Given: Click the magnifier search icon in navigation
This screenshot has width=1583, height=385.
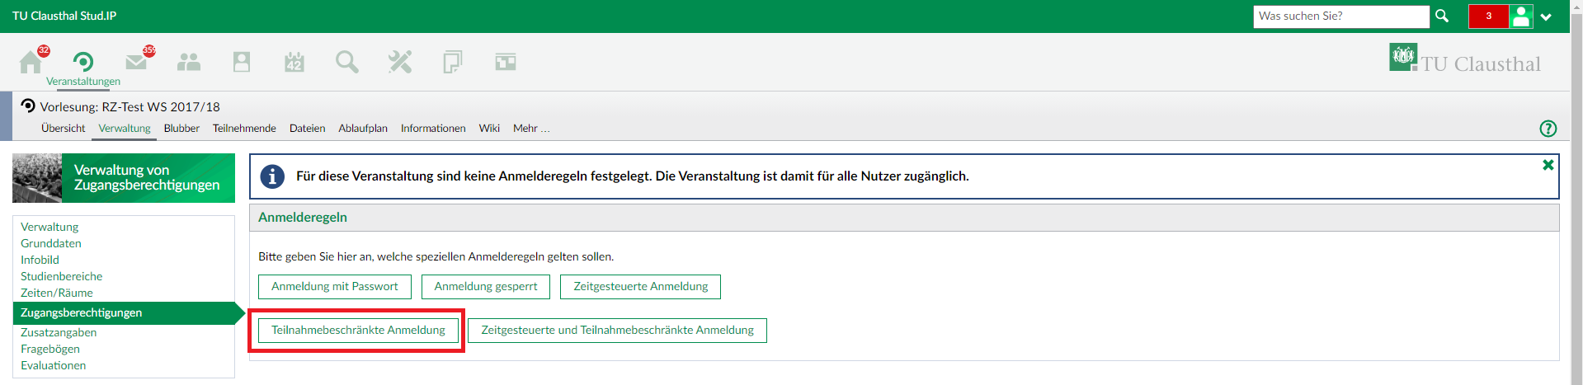Looking at the screenshot, I should click(x=347, y=62).
